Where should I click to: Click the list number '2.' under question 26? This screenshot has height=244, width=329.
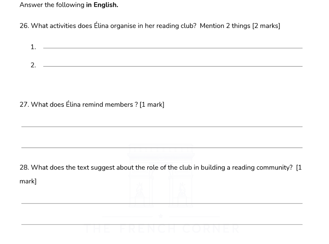point(33,66)
